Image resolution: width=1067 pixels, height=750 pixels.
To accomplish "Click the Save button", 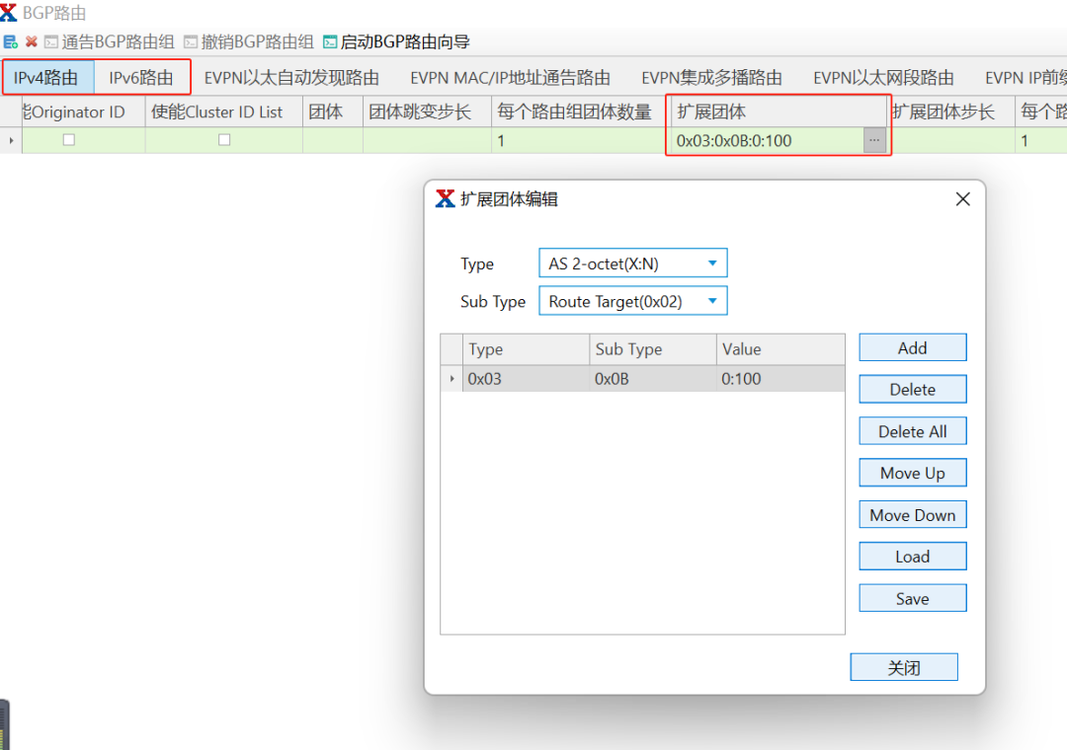I will coord(913,598).
